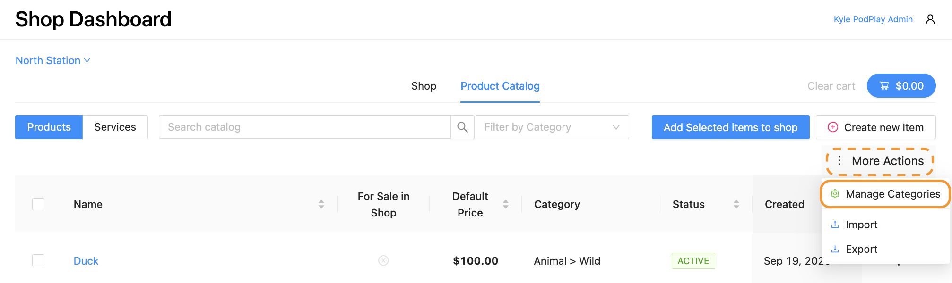Click the Duck for-sale status icon

click(383, 260)
